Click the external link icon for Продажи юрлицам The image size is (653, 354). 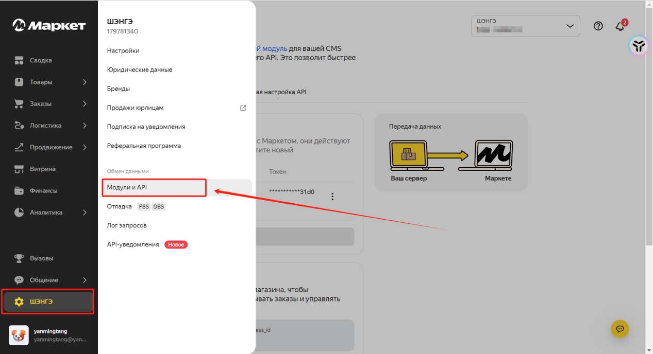point(243,108)
